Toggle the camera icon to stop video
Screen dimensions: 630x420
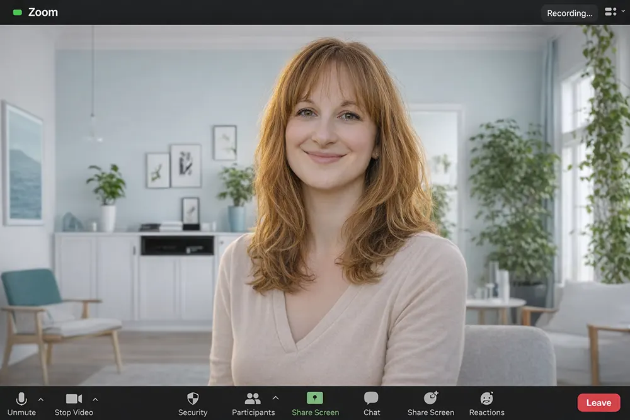pos(74,399)
